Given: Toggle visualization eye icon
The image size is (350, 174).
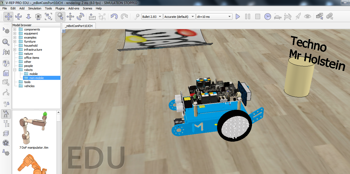Looking at the screenshot, I should [308, 16].
